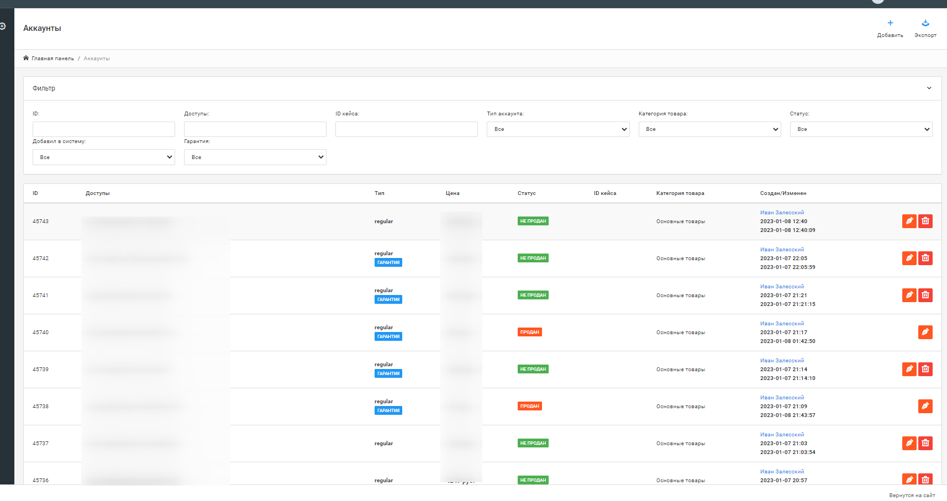Go to Главная панель breadcrumb
947x501 pixels.
[52, 59]
